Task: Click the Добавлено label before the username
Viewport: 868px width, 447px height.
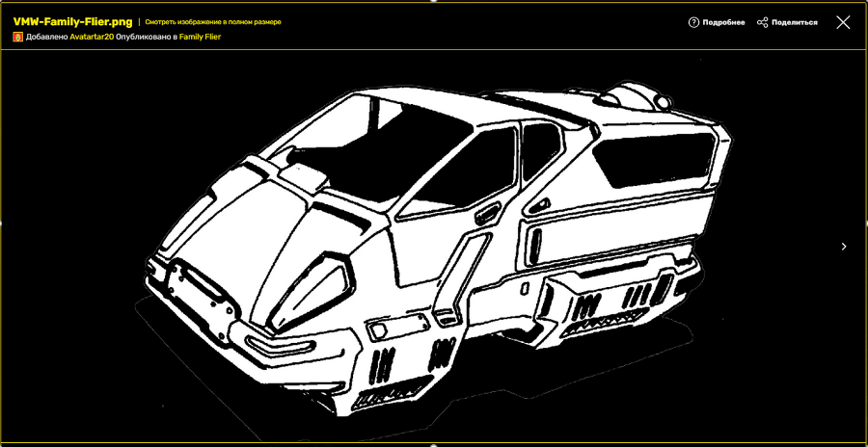Action: coord(47,37)
